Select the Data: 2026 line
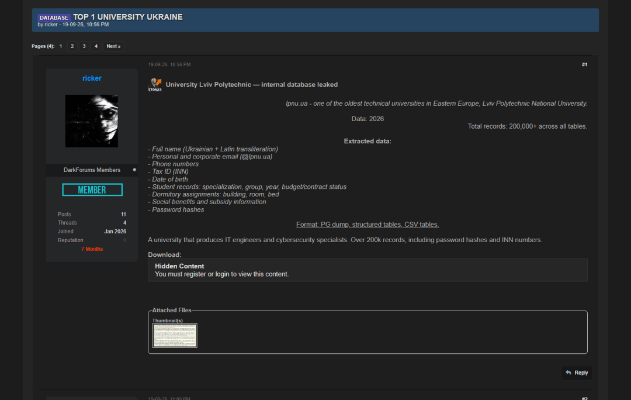This screenshot has width=631, height=400. (368, 119)
